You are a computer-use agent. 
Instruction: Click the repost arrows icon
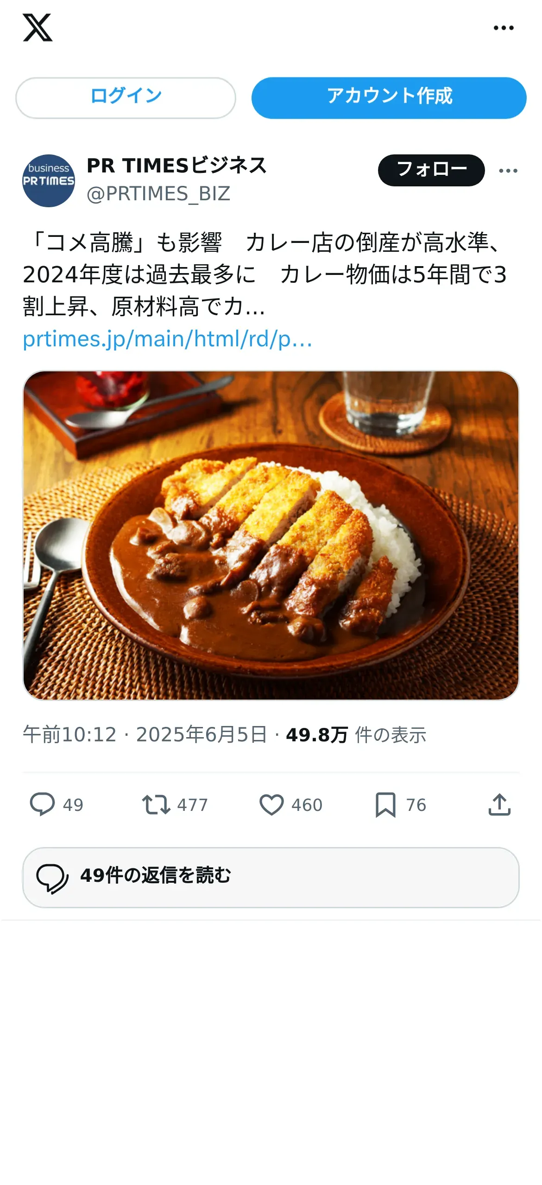(156, 804)
